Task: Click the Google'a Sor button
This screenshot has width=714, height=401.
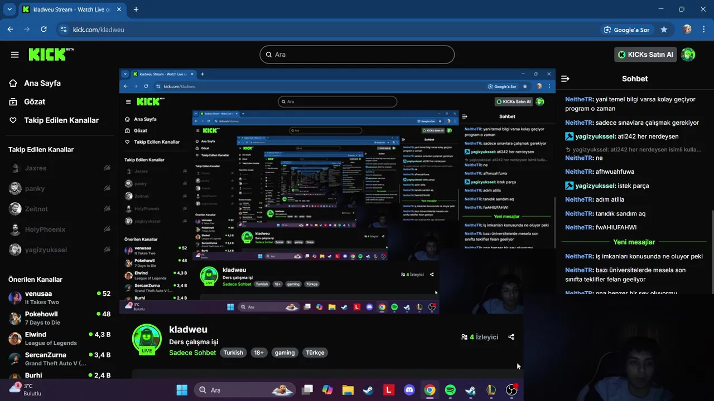Action: coord(627,30)
